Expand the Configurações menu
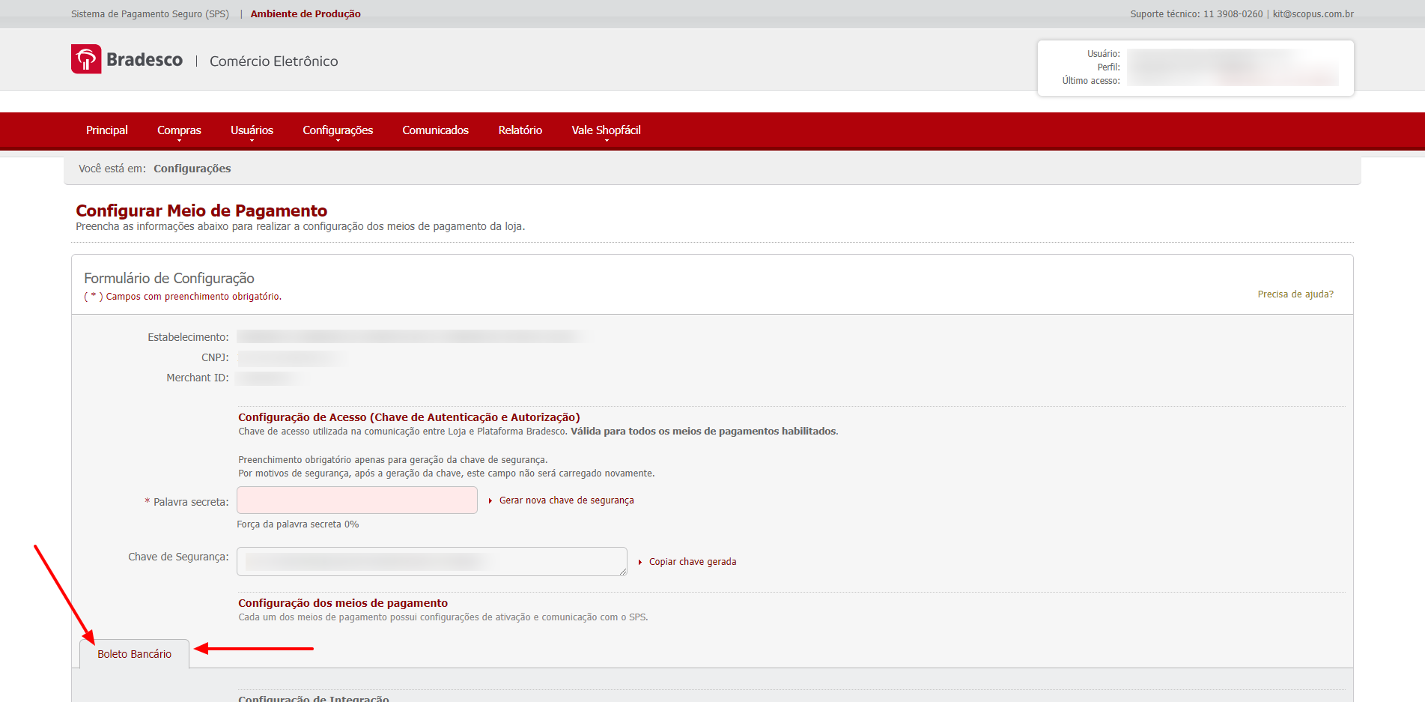 338,130
